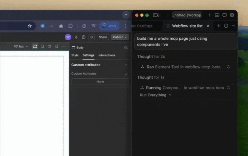Open the Work browser profile
The width and height of the screenshot is (248, 156).
coord(109,26)
